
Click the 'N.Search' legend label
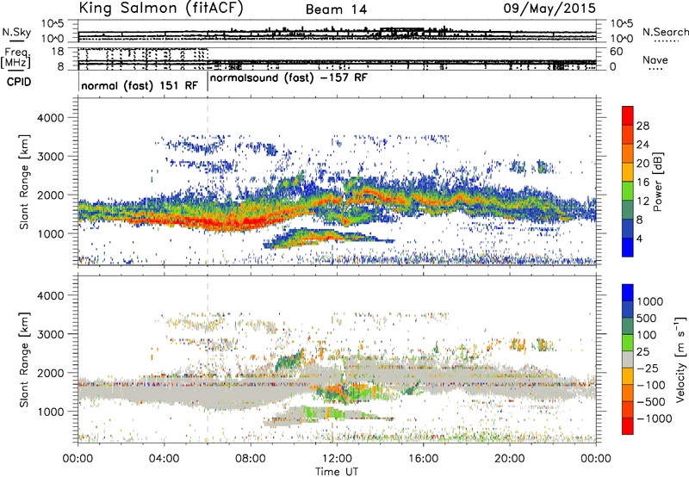pyautogui.click(x=665, y=32)
